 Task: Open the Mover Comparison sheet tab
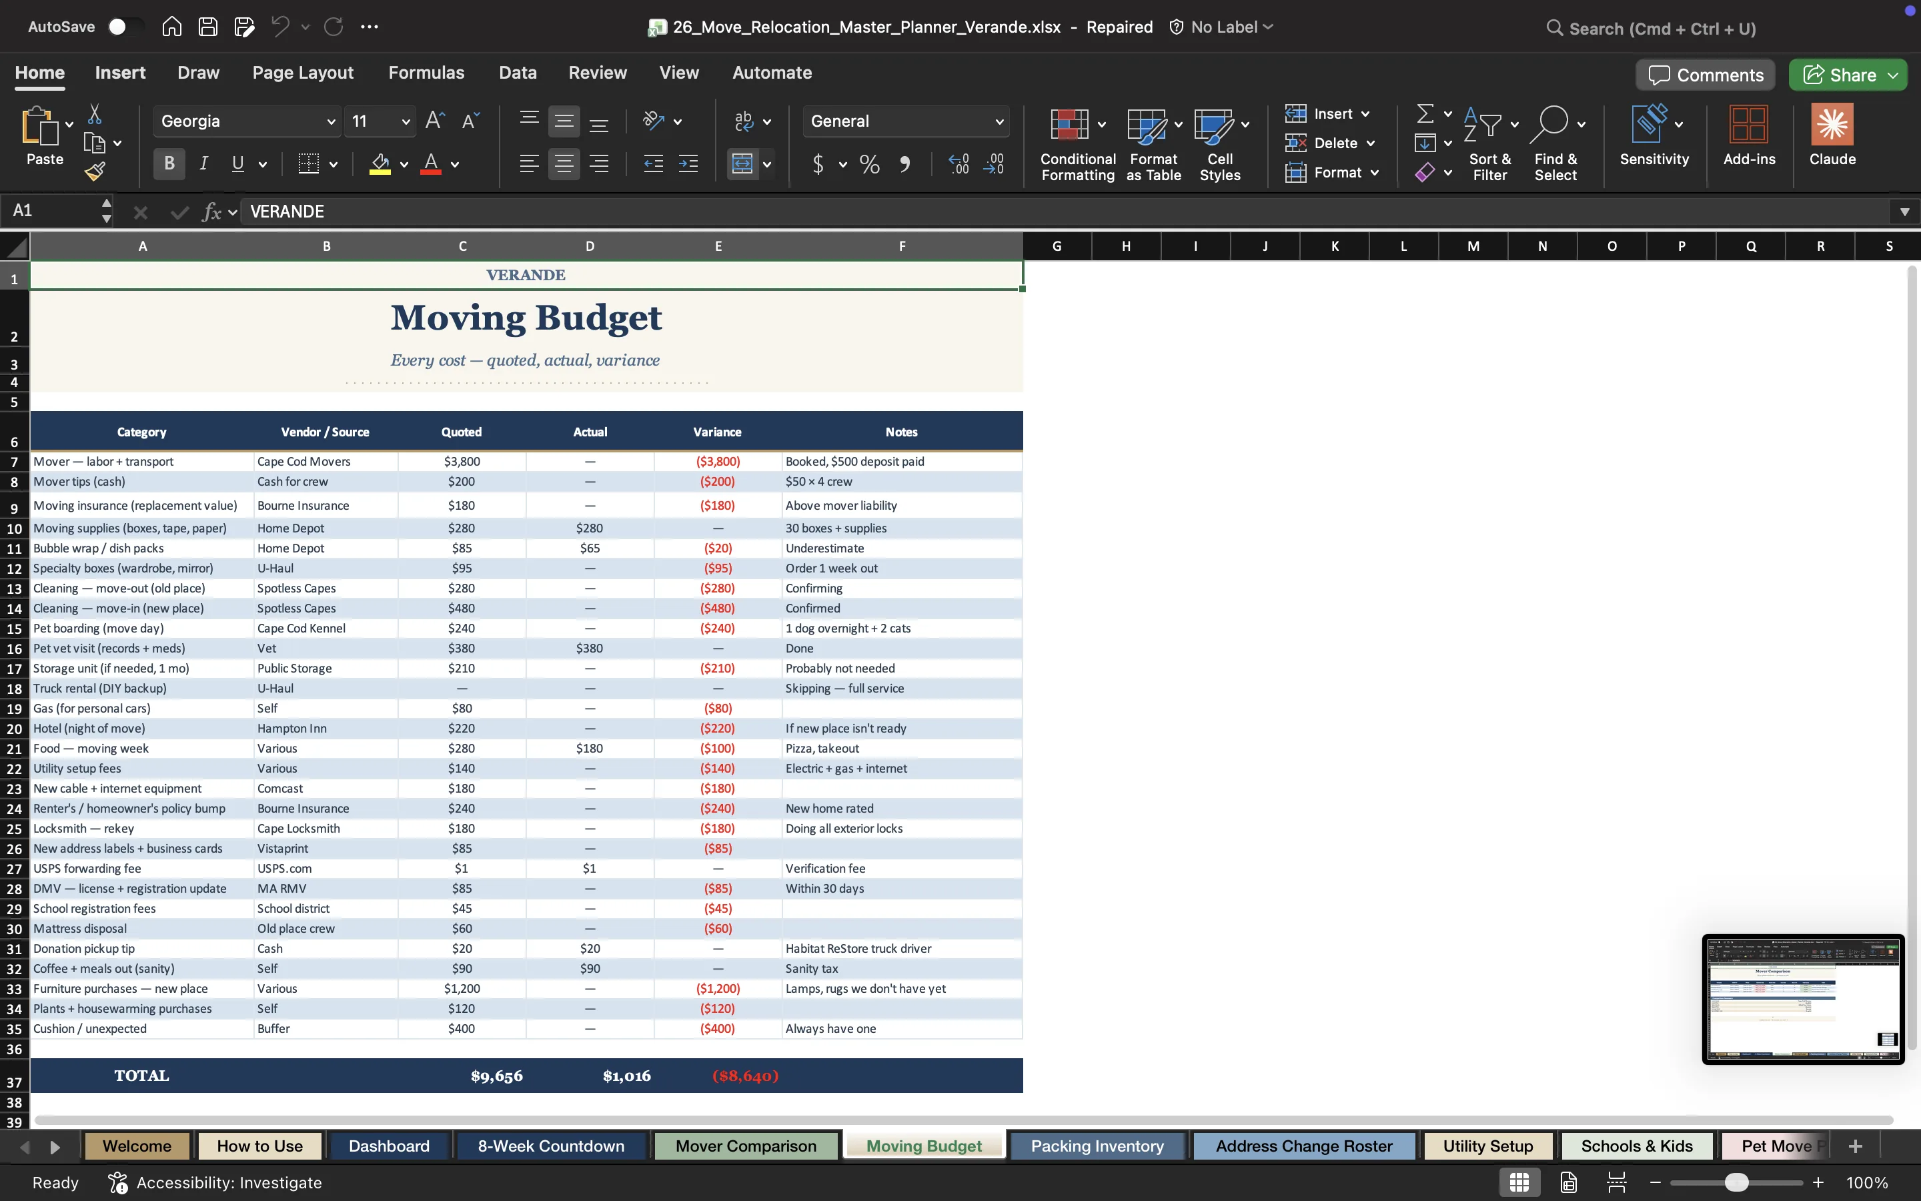coord(745,1146)
